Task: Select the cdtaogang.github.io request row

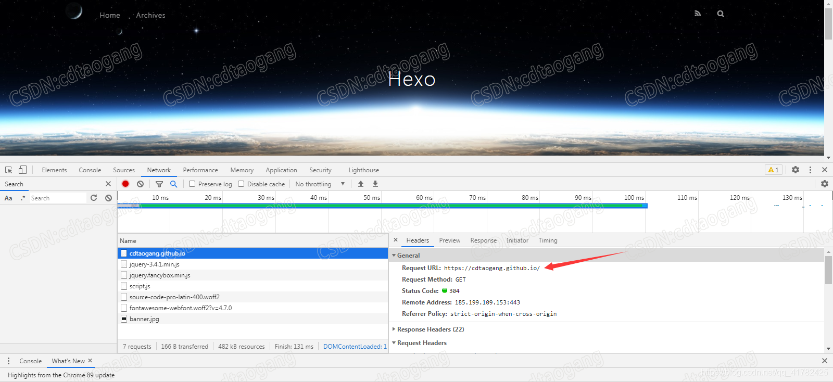Action: 253,253
